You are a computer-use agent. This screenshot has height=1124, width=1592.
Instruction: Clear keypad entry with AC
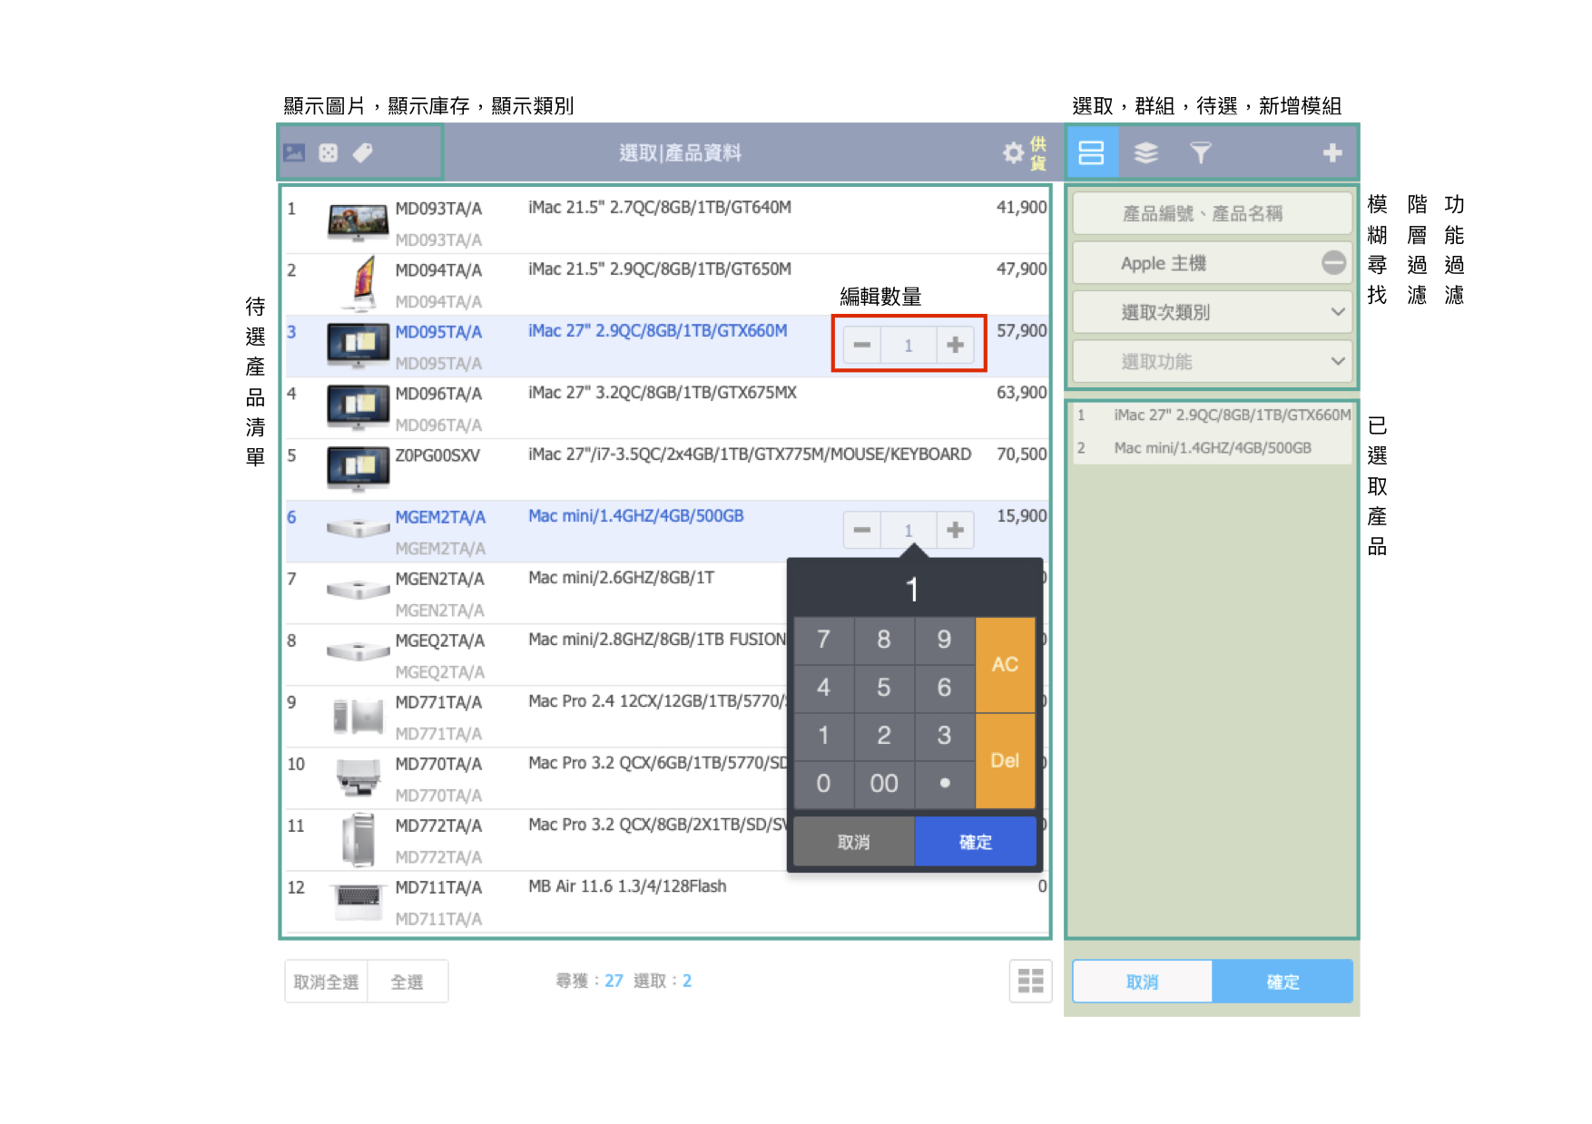1005,665
